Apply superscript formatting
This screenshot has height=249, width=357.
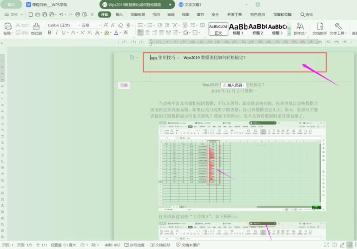pyautogui.click(x=82, y=33)
